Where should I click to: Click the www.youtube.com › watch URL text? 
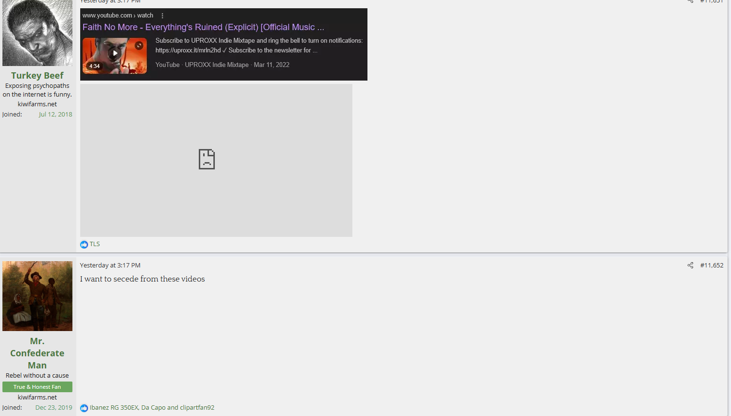click(x=118, y=16)
